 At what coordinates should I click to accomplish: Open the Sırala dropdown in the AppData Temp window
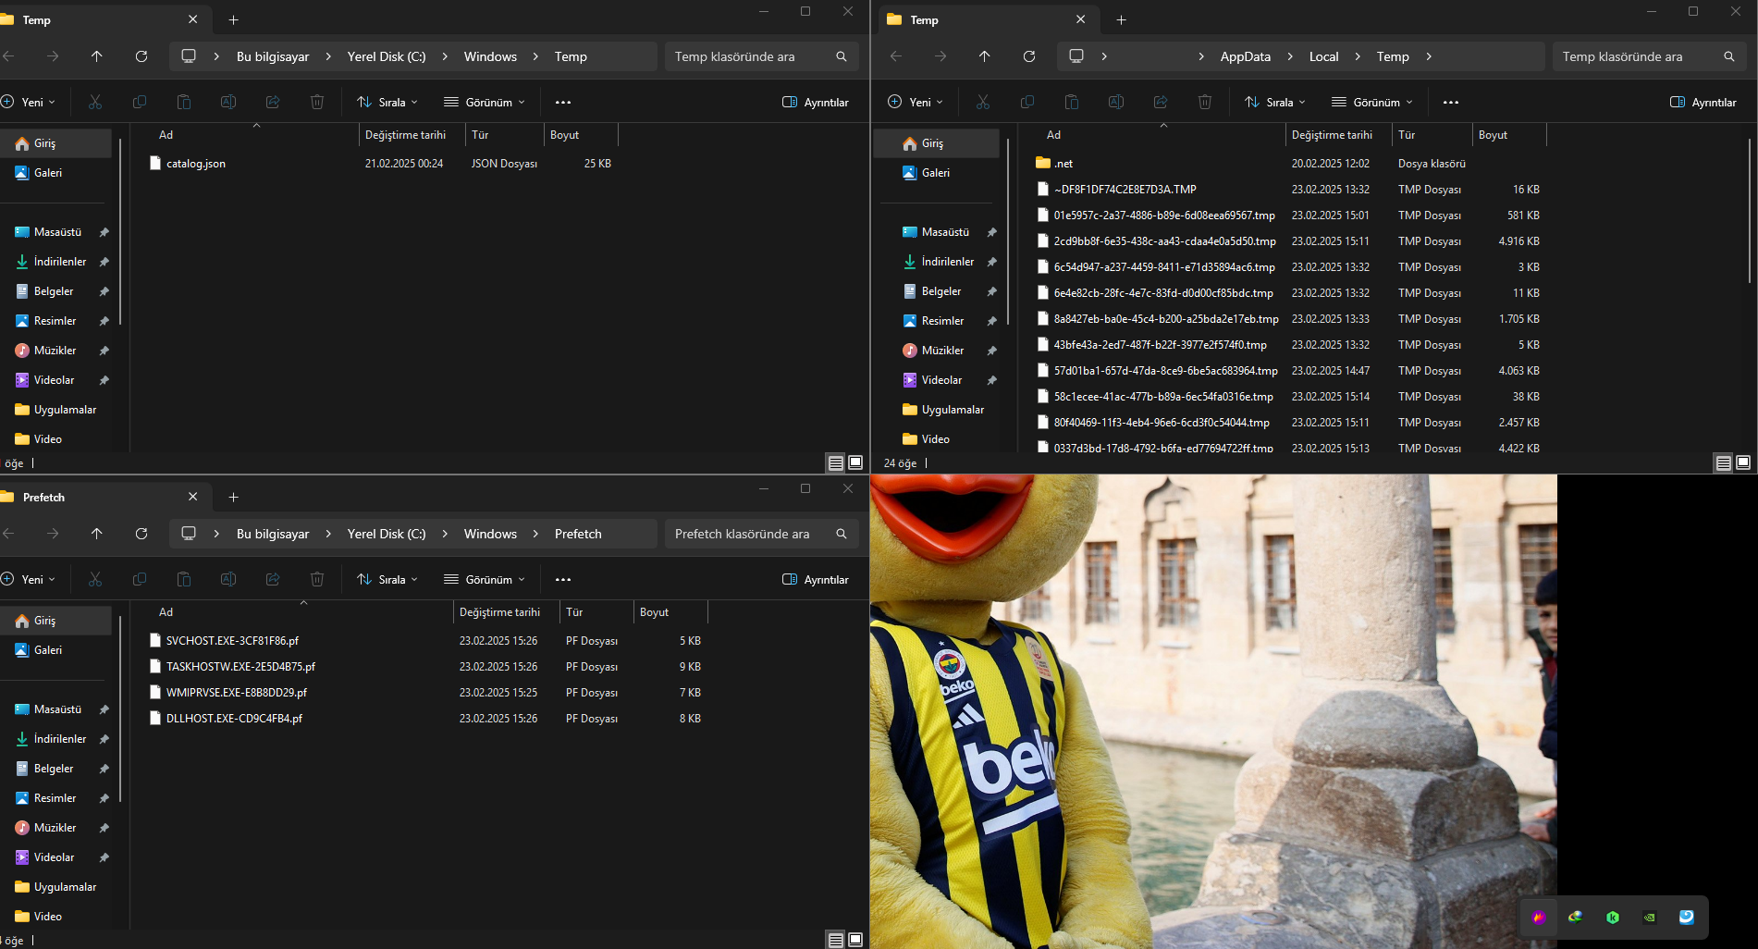[x=1275, y=103]
